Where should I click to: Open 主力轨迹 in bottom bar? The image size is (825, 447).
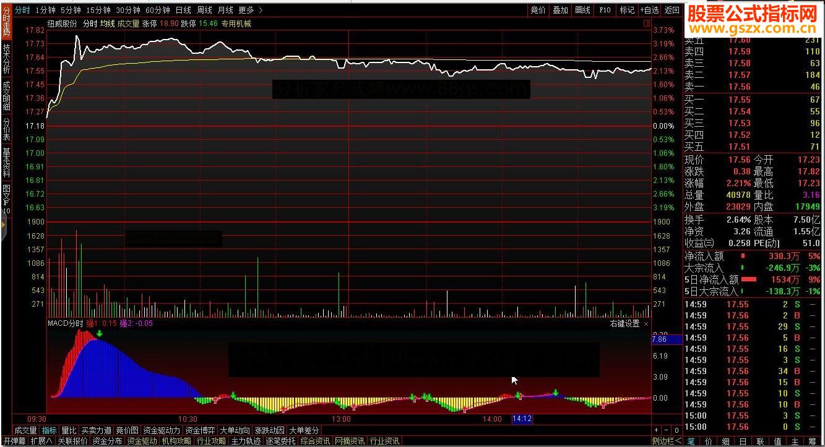point(246,441)
